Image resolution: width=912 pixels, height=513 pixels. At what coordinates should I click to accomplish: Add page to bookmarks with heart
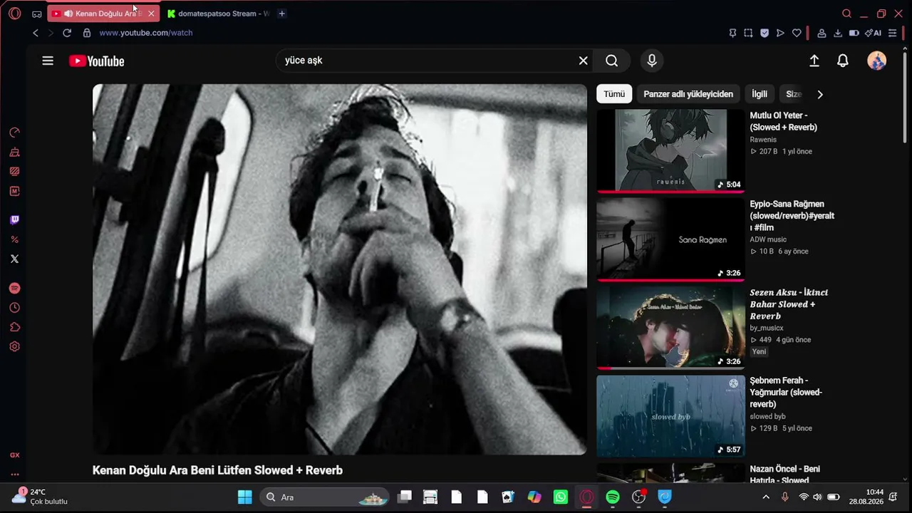tap(797, 33)
